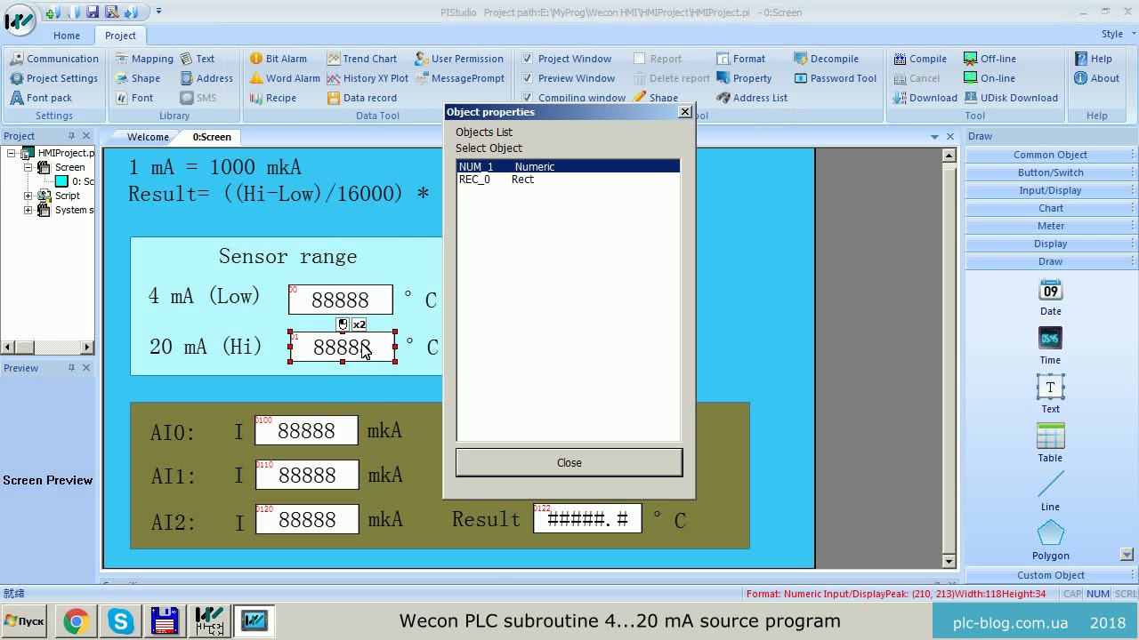Open Data record tool
This screenshot has width=1139, height=640.
coord(361,98)
